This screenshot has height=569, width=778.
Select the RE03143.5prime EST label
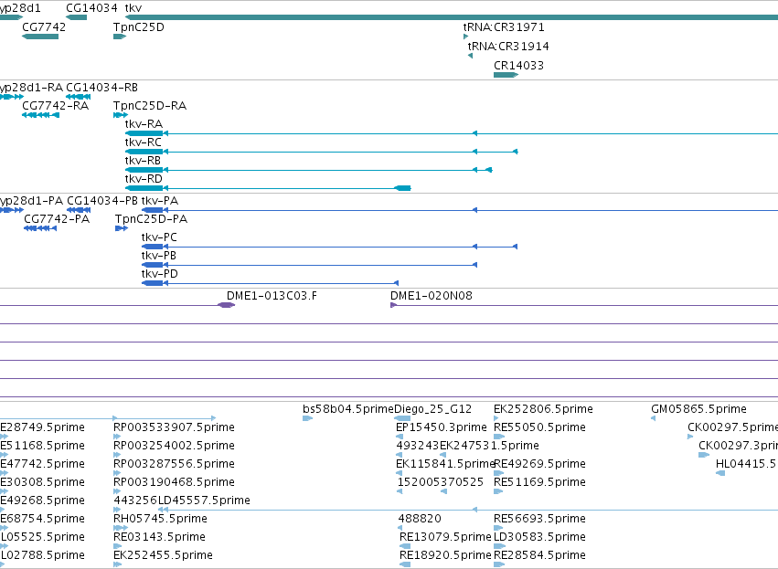click(159, 537)
